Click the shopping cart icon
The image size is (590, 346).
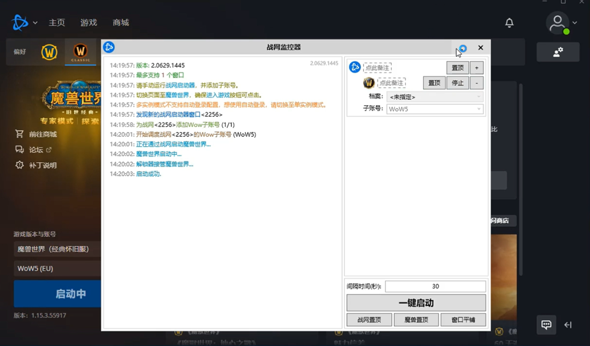[19, 134]
